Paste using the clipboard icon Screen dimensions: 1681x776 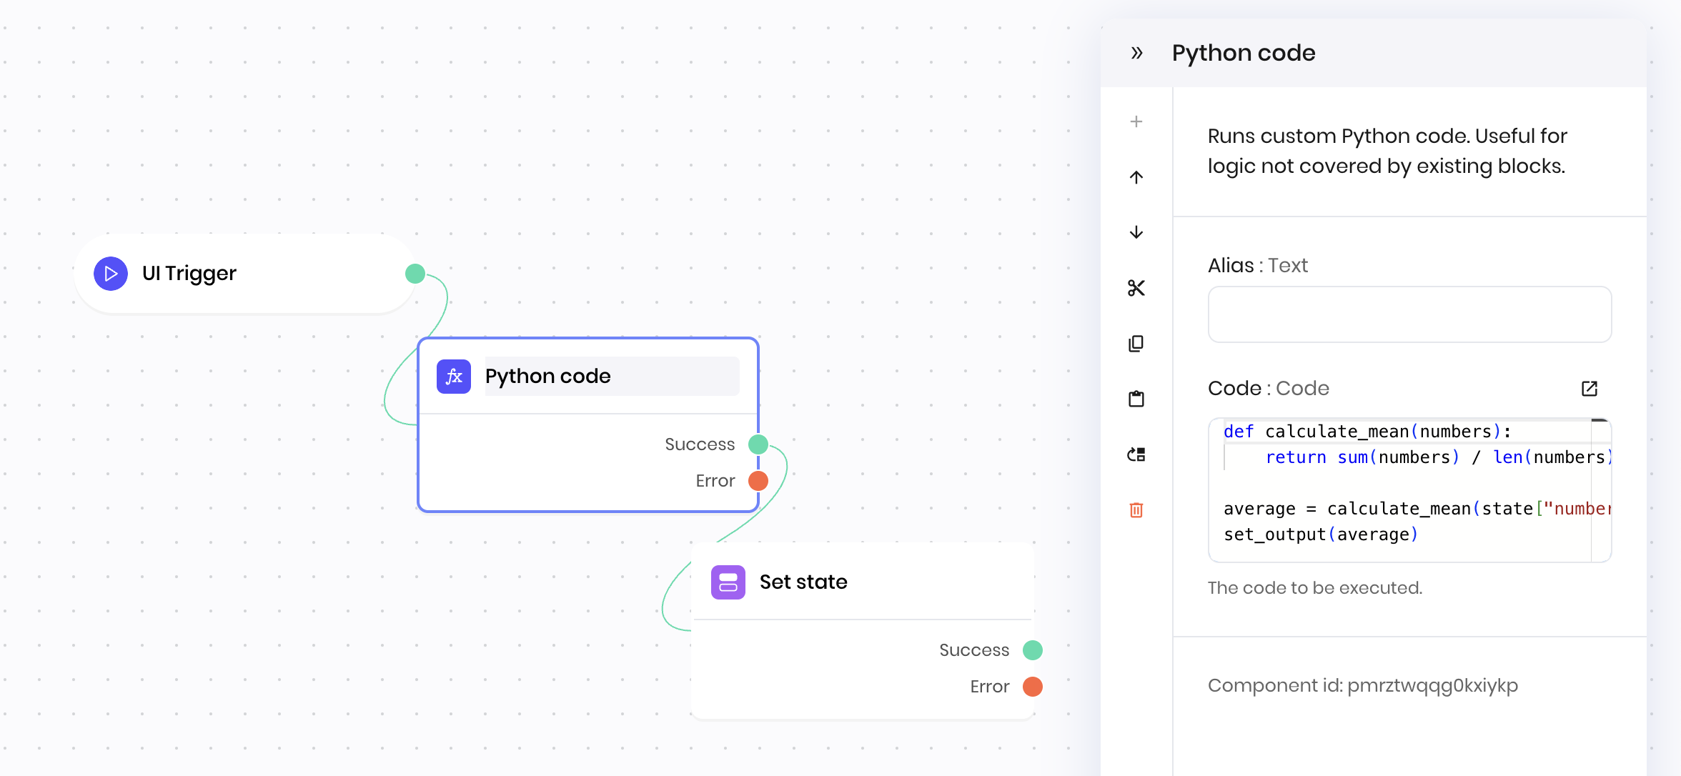(1136, 399)
